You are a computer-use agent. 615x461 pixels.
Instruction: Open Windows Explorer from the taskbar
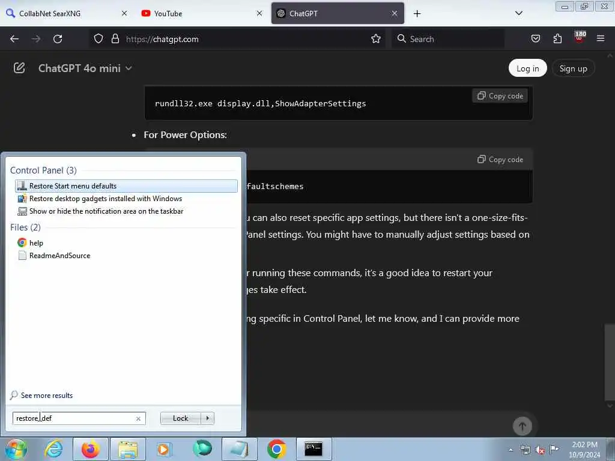128,449
